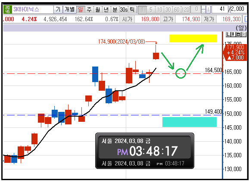Click the opening price 169,800
This screenshot has width=249, height=181.
150,19
